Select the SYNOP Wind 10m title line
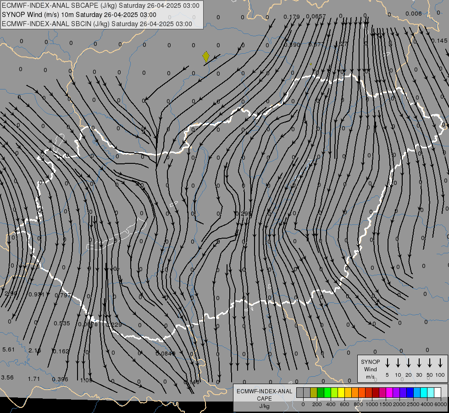 79,15
